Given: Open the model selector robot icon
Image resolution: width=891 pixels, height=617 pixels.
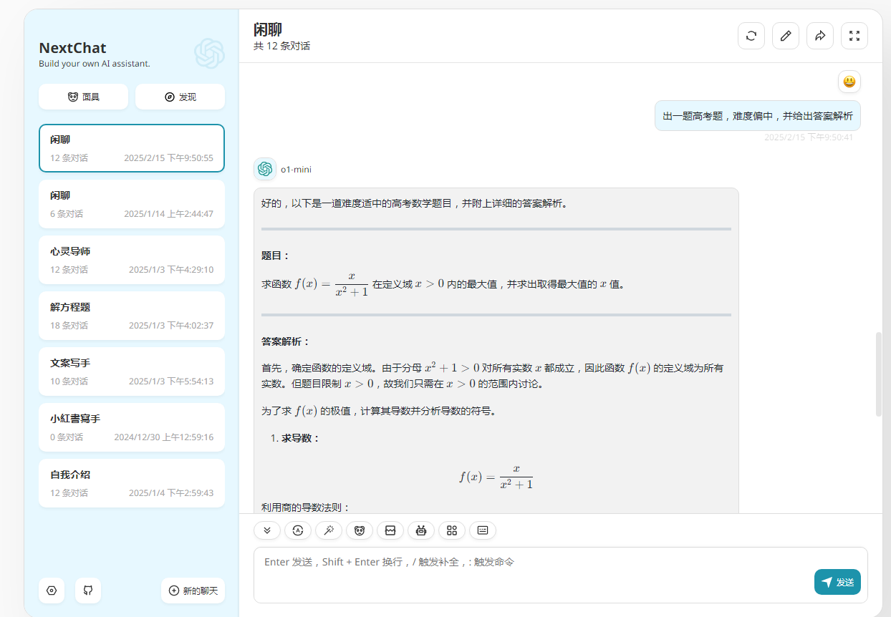Looking at the screenshot, I should click(x=421, y=530).
